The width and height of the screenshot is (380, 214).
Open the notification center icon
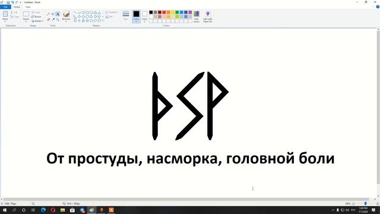pos(373,210)
